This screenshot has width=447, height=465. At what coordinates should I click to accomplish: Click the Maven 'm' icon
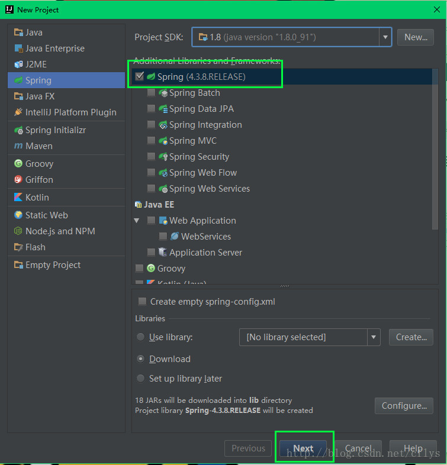pos(18,146)
